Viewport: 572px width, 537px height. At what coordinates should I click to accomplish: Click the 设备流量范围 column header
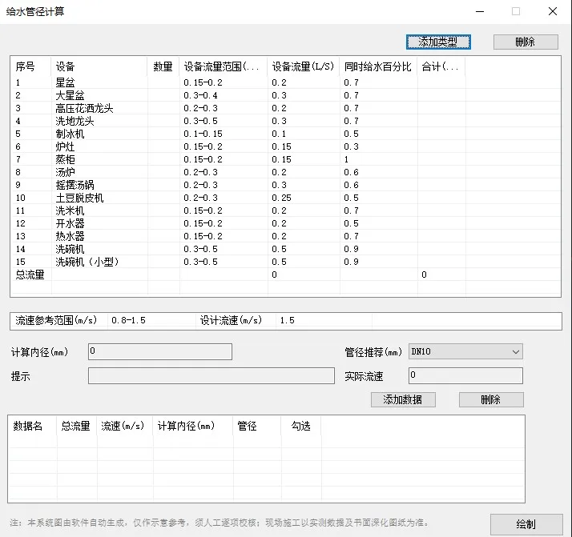point(224,66)
